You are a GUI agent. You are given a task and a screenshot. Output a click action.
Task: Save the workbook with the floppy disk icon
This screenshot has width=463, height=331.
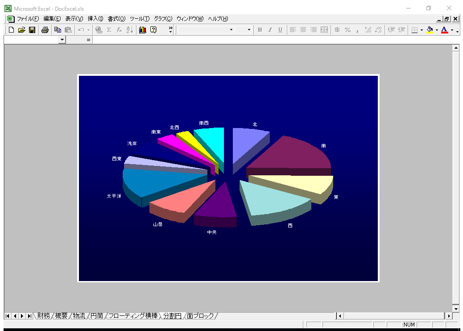click(32, 30)
